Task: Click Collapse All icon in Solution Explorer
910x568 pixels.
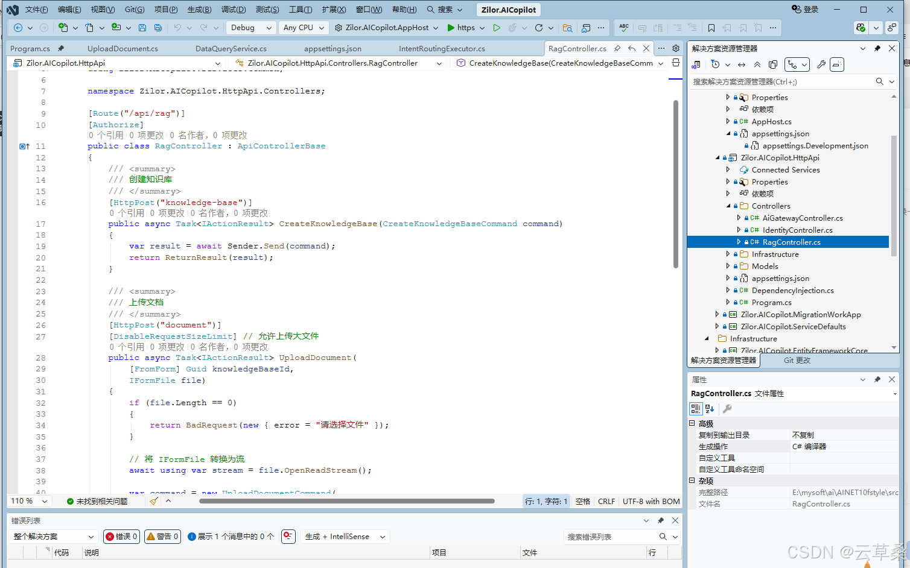Action: click(x=757, y=65)
